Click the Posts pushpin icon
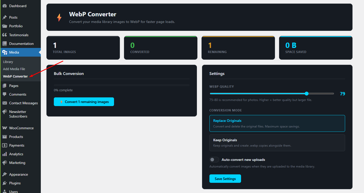The height and width of the screenshot is (193, 364). 5,17
